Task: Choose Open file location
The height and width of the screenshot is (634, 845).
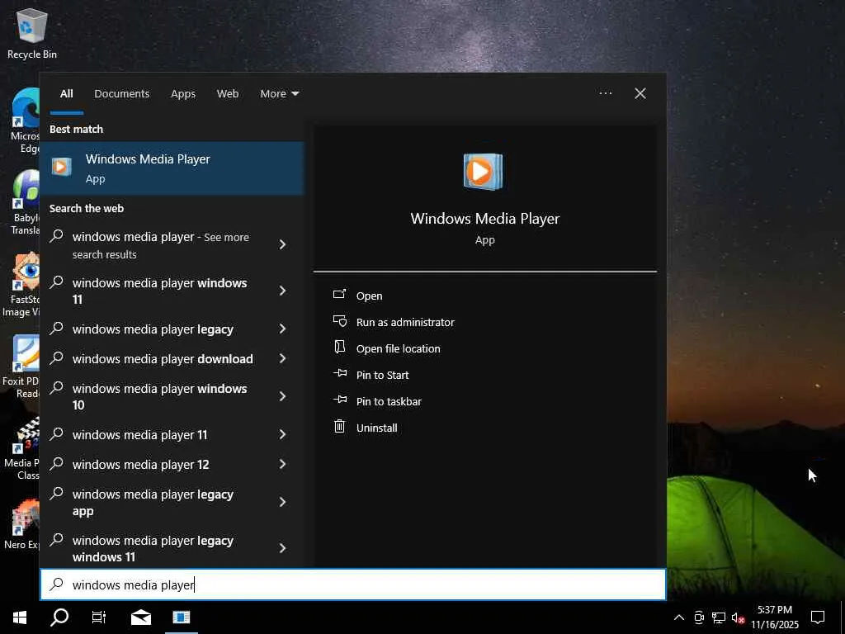Action: [399, 349]
